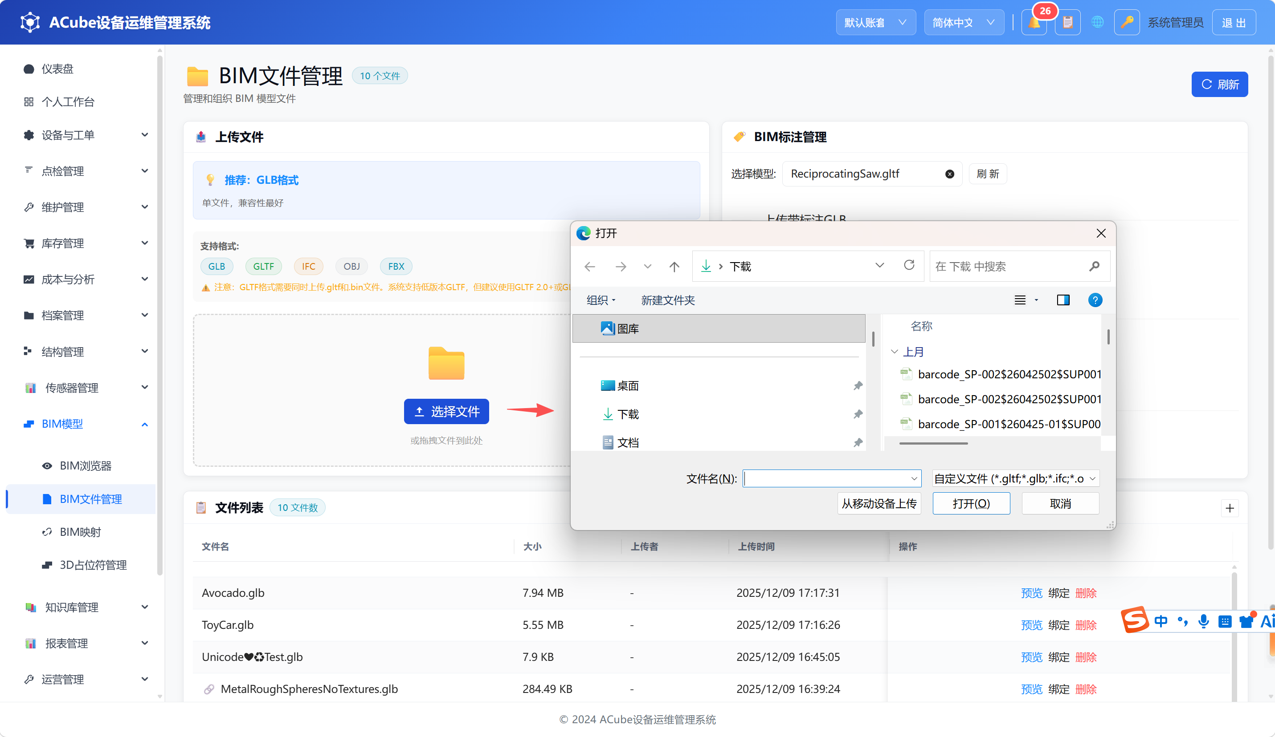Expand 维护管理 sidebar menu
1275x737 pixels.
click(144, 207)
